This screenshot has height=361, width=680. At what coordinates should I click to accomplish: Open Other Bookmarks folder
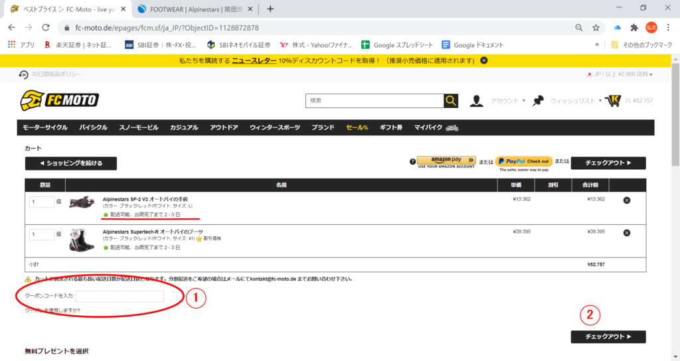tap(641, 44)
